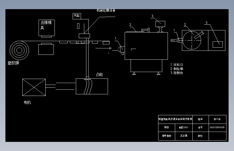
Task: Select the 电机 label under the motor
Action: (x=27, y=102)
